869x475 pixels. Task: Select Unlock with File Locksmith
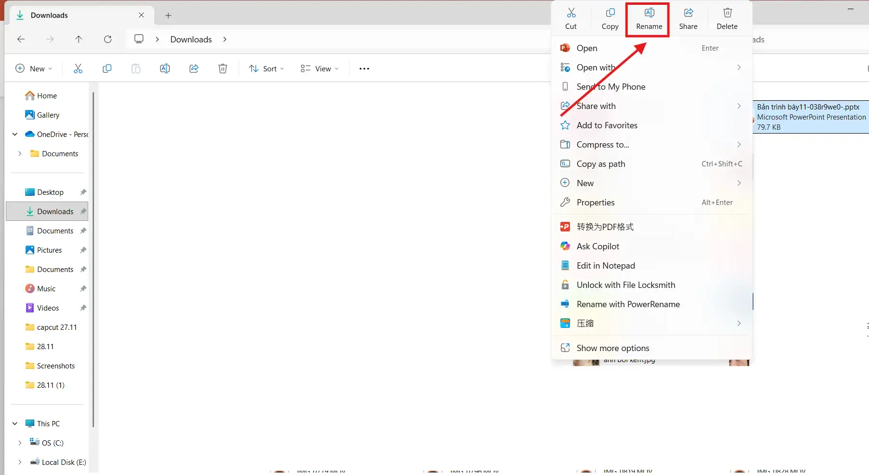click(x=626, y=285)
